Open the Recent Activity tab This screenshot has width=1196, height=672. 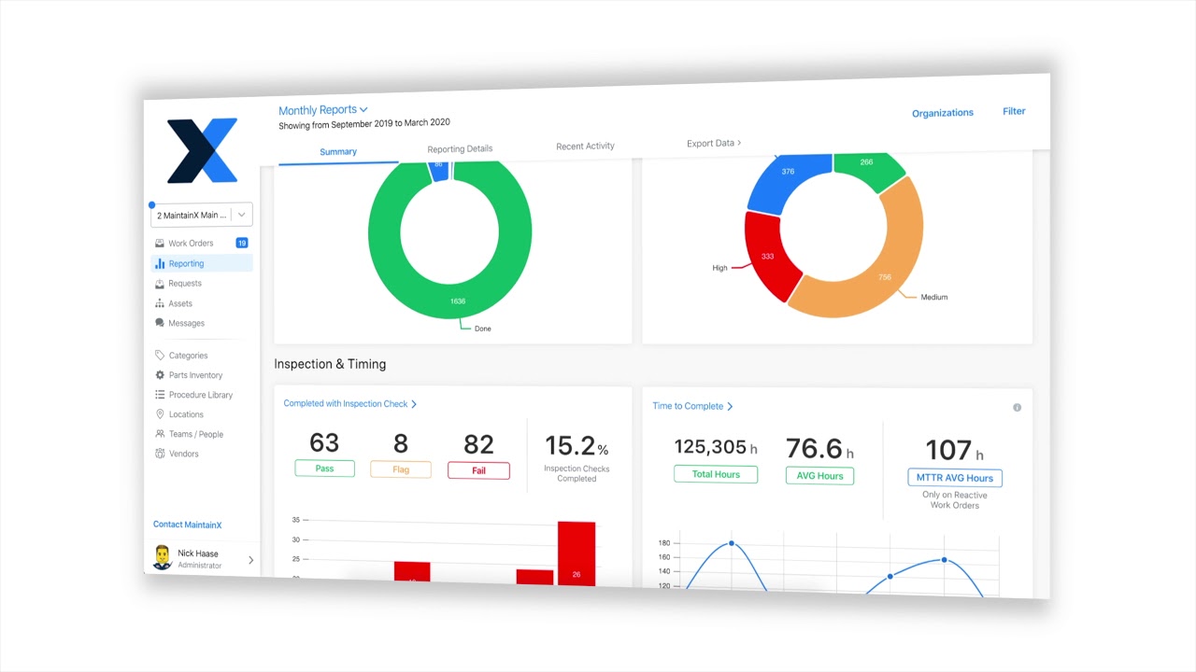(x=585, y=146)
